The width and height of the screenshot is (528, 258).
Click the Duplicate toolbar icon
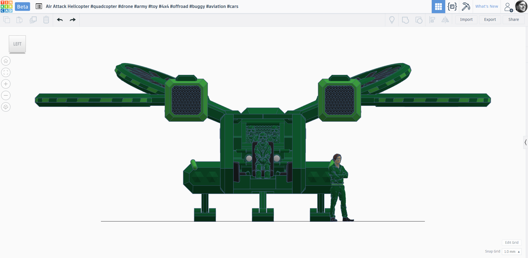(33, 20)
